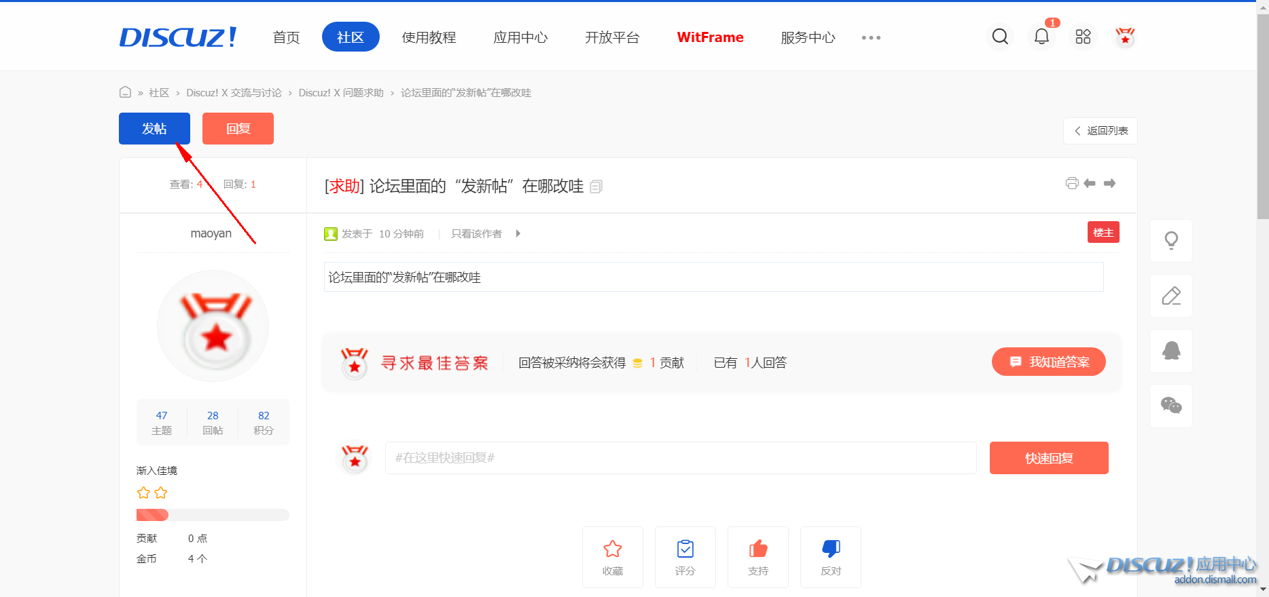The image size is (1269, 597).
Task: Open the apps grid icon
Action: point(1083,37)
